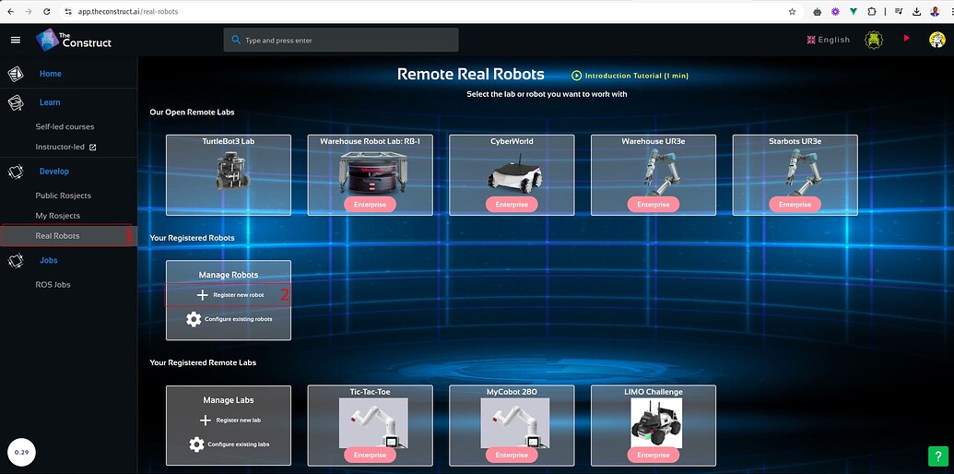The height and width of the screenshot is (474, 954).
Task: Open the Develop section
Action: pos(54,172)
